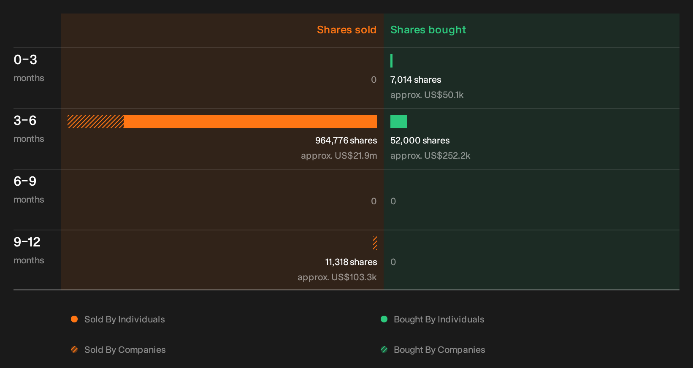Click the "Shares sold" column header

pyautogui.click(x=346, y=30)
